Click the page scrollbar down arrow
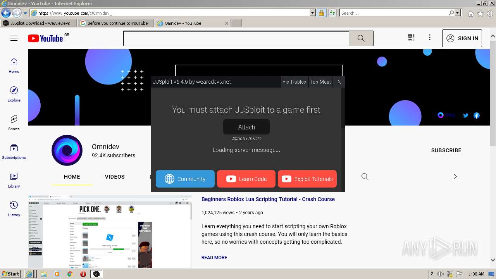 tap(493, 260)
